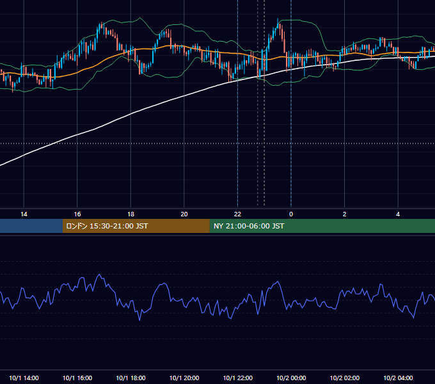
Task: Click the 10/2 04:00 date label
Action: click(398, 378)
